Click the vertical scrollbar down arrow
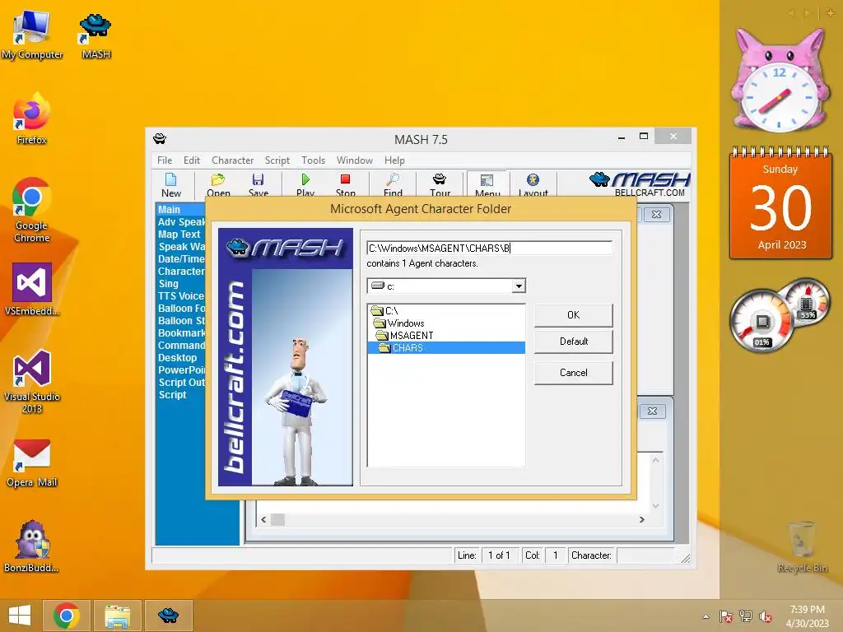 [x=655, y=505]
